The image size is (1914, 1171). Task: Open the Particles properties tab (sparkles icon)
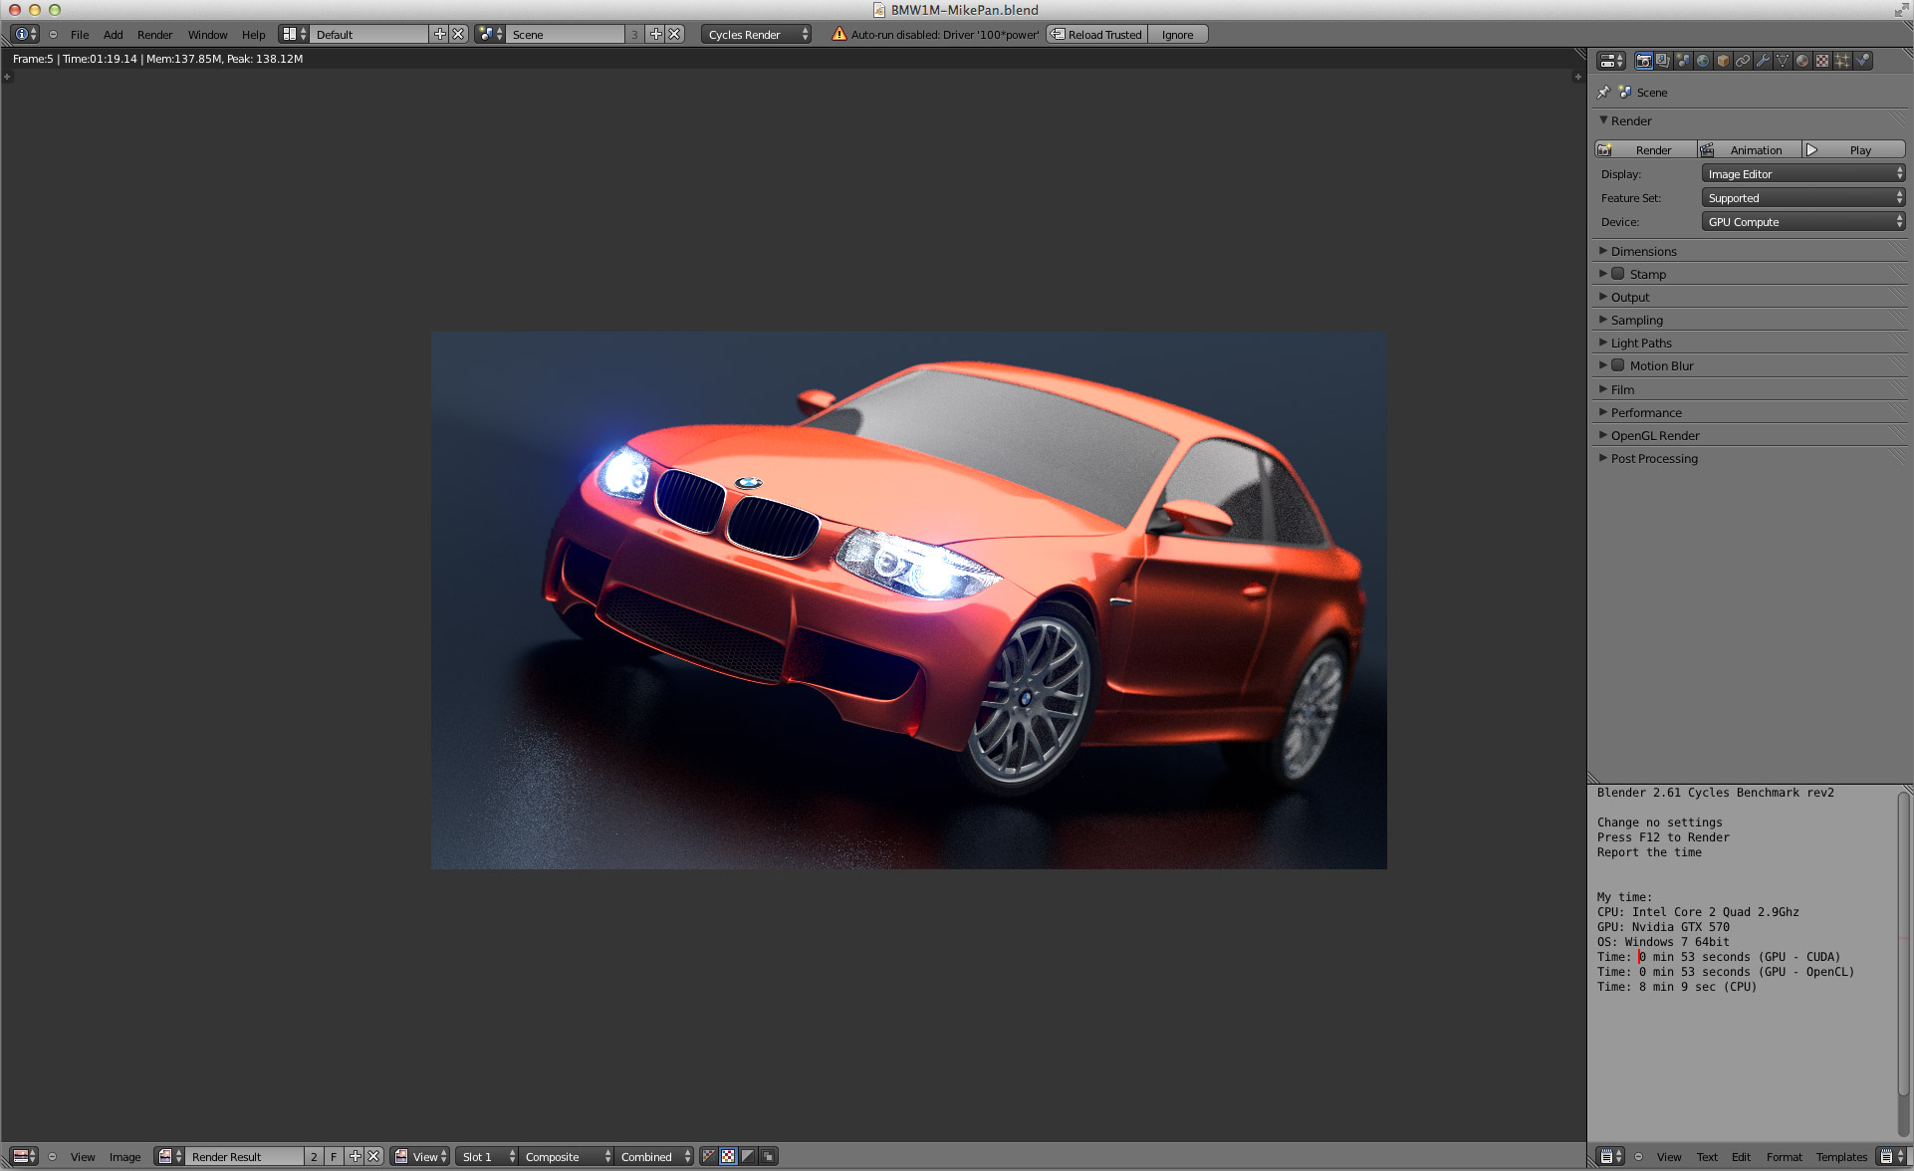click(x=1842, y=61)
